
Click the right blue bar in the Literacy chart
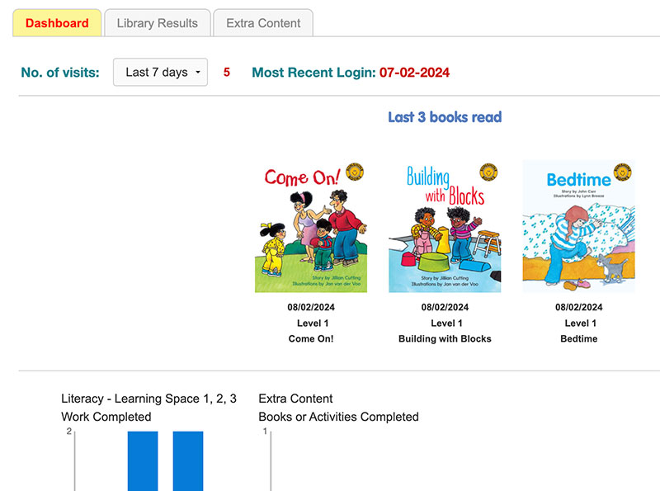coord(188,462)
